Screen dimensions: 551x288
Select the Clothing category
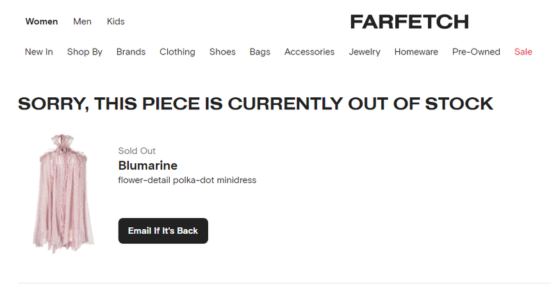177,52
